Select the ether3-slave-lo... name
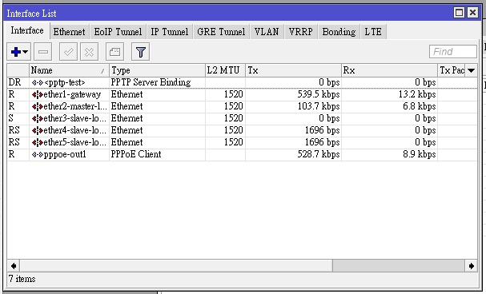 75,119
